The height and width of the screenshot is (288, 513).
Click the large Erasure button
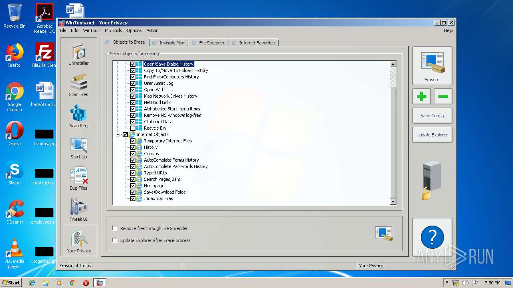click(x=432, y=66)
